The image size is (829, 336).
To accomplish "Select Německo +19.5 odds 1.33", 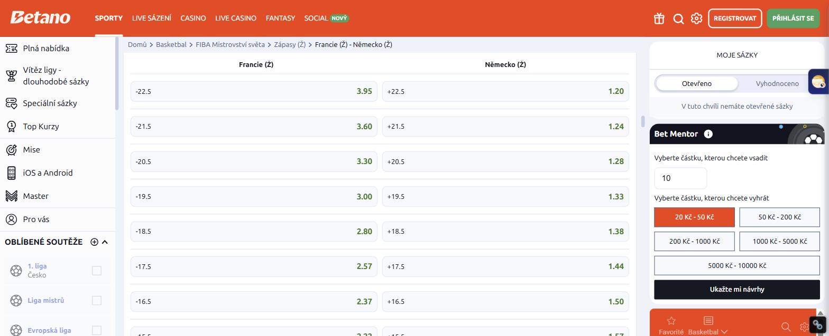I will click(505, 196).
